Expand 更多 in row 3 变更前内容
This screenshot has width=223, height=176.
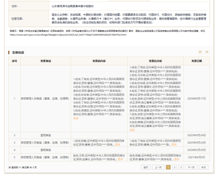tap(117, 144)
